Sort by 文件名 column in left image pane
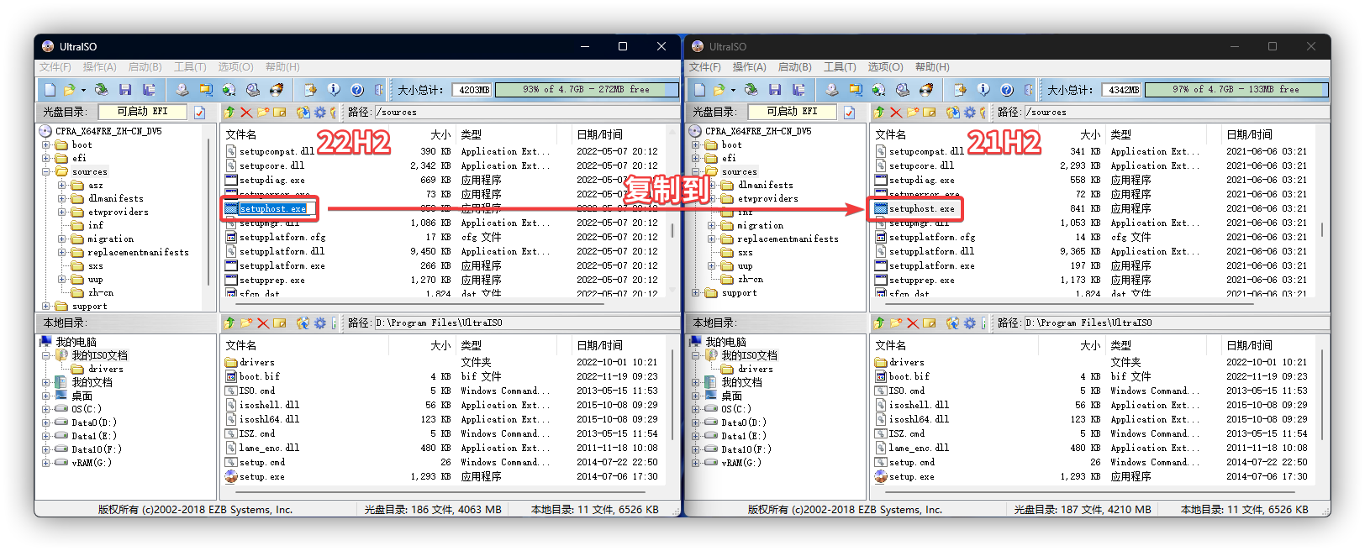This screenshot has height=551, width=1365. coord(240,134)
